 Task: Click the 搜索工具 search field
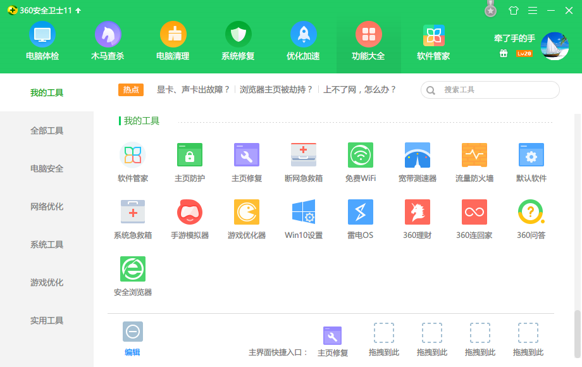[490, 90]
